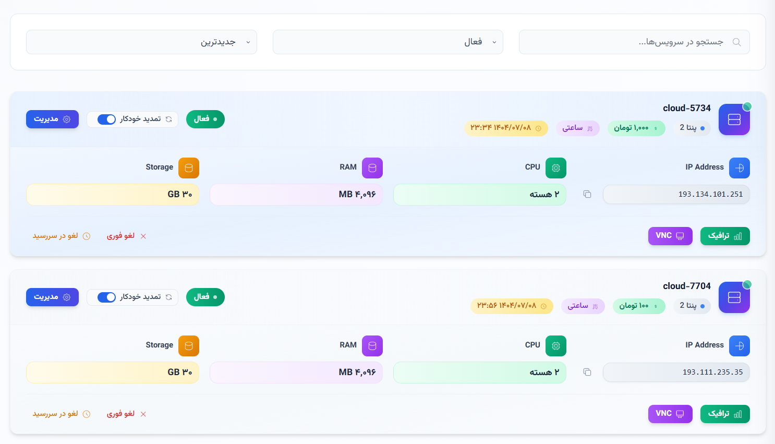
Task: Click the CPU icon on cloud-5734 card
Action: pos(555,167)
